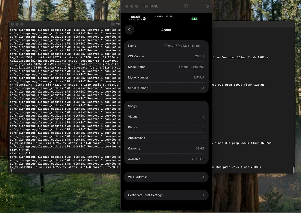Tap the 'iPhone 17 Pro Max - Sniper' name value

coord(182,46)
